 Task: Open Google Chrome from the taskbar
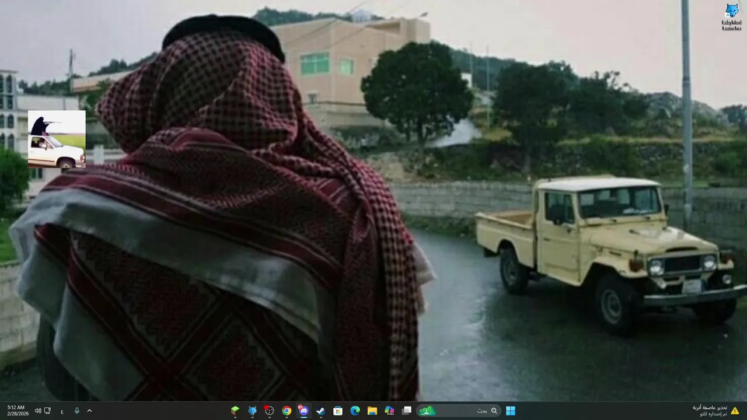click(287, 411)
